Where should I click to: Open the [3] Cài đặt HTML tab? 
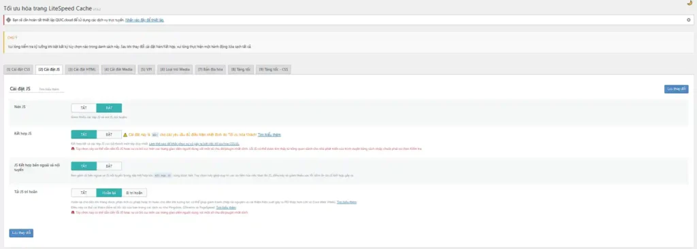82,70
